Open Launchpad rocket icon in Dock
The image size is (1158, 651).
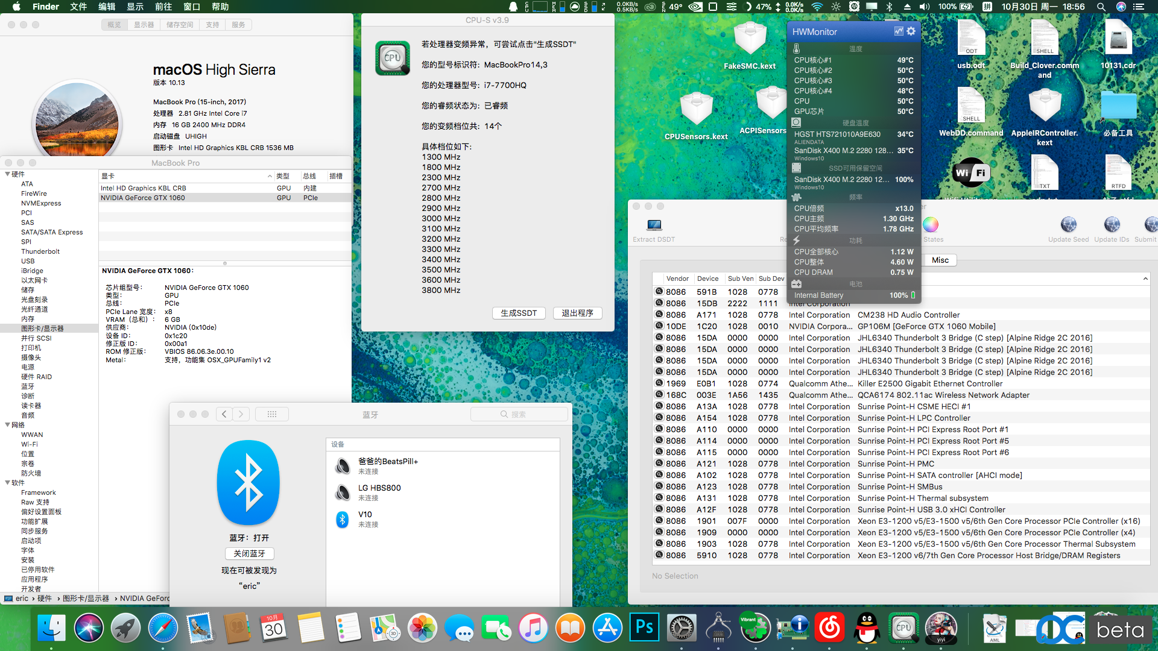tap(126, 629)
